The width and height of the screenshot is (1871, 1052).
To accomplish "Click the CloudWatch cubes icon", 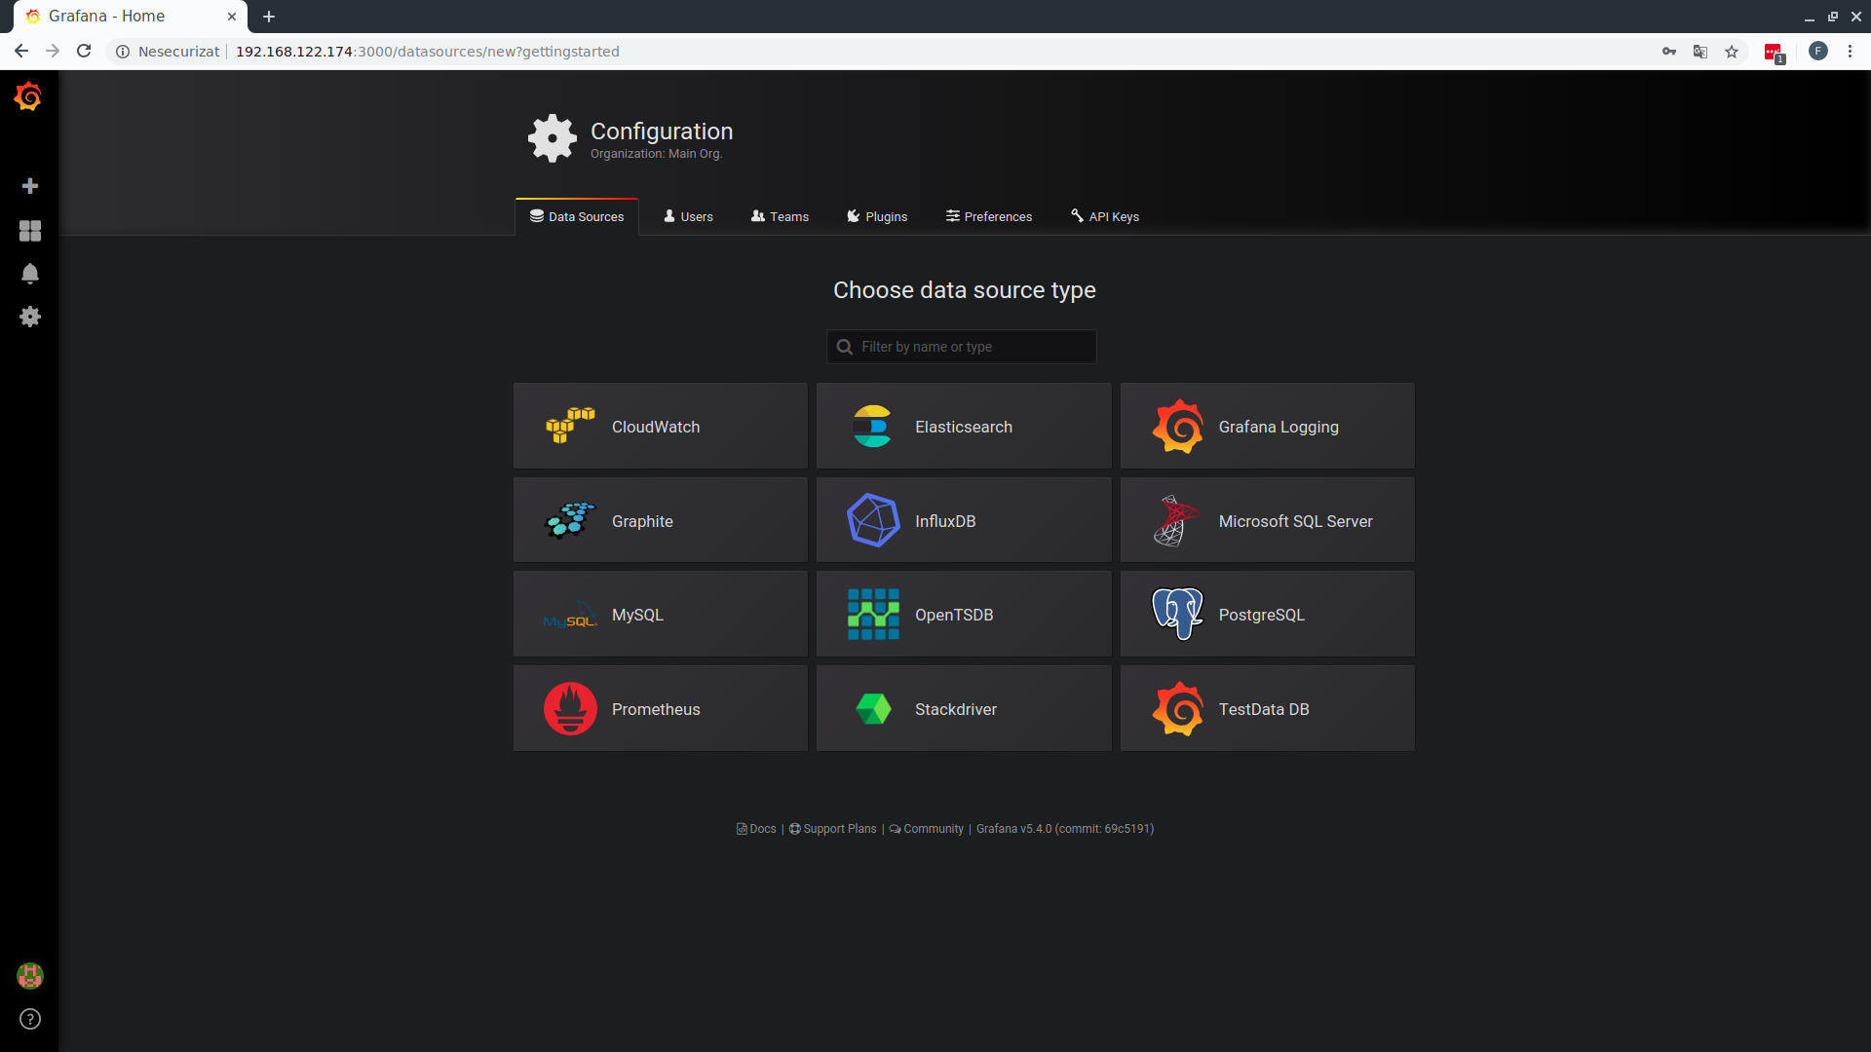I will (x=570, y=426).
